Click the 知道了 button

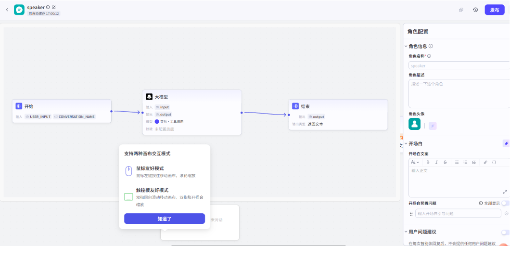click(x=164, y=218)
